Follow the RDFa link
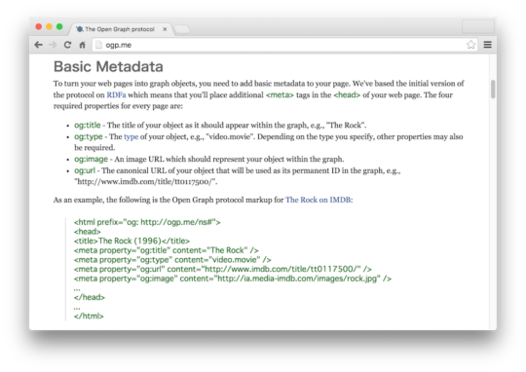This screenshot has height=372, width=526. point(116,94)
